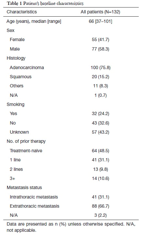141x236 pixels.
Task: Select the Characteristics column header
Action: tap(21, 12)
